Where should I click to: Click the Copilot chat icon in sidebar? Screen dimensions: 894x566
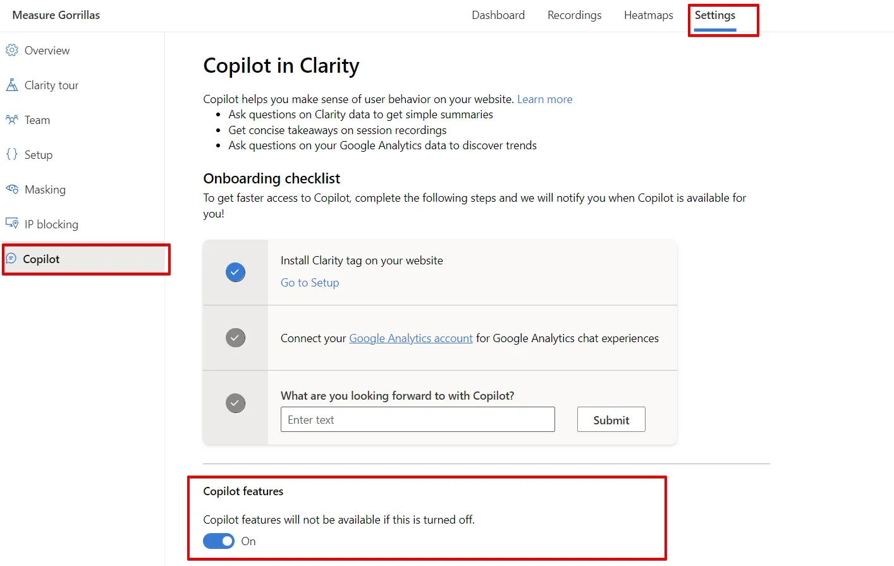pyautogui.click(x=11, y=259)
